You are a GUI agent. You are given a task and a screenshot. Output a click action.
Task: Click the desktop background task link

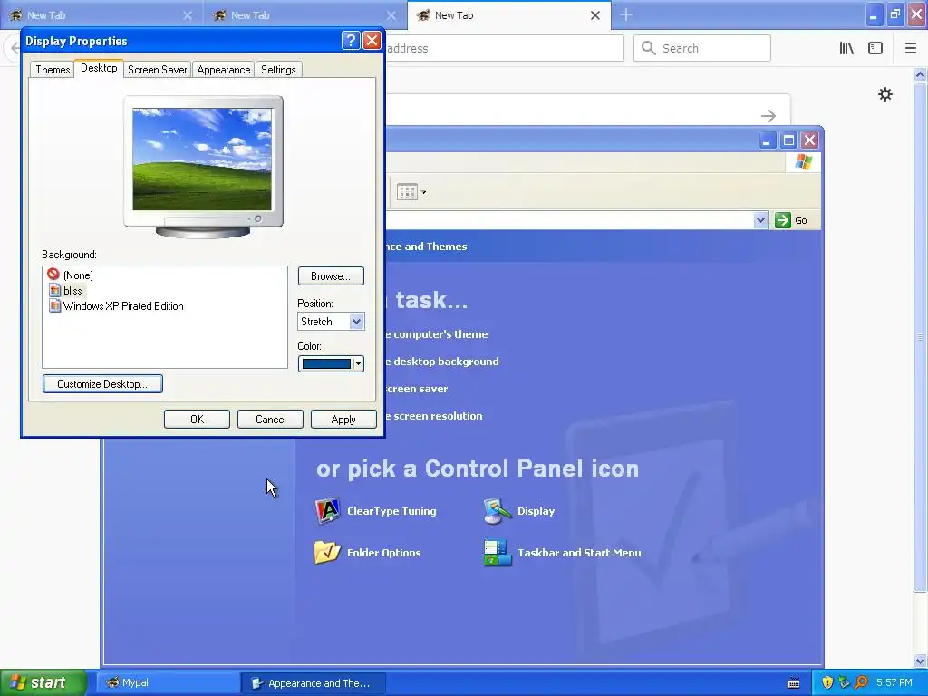click(442, 361)
